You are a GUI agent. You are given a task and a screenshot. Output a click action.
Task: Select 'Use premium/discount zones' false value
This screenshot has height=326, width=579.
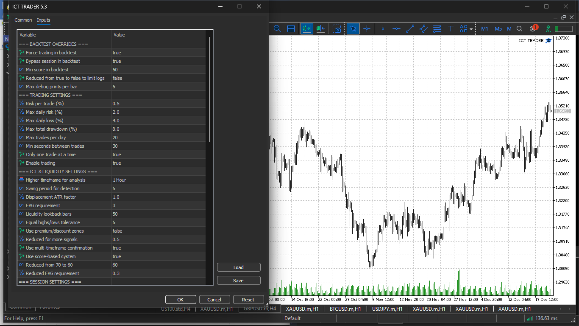pyautogui.click(x=159, y=231)
